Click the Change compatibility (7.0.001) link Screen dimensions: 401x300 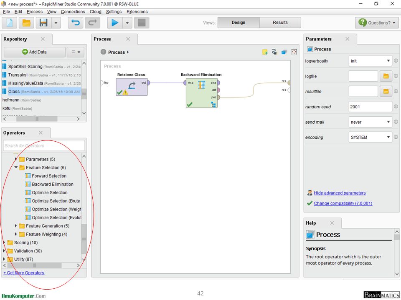point(343,203)
